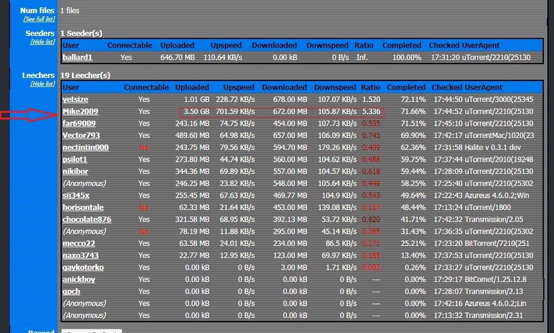This screenshot has width=554, height=333.
Task: Hide the Leechers list
Action: (43, 83)
